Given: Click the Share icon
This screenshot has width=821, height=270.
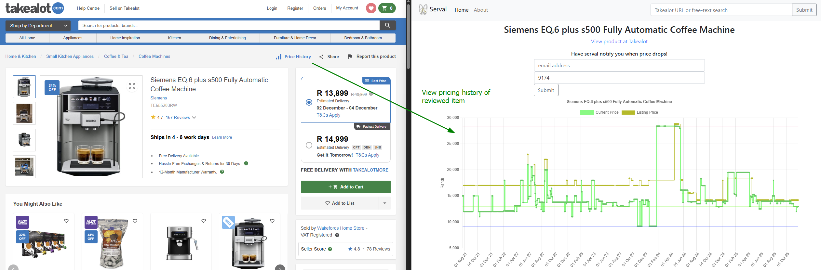Looking at the screenshot, I should click(x=321, y=57).
